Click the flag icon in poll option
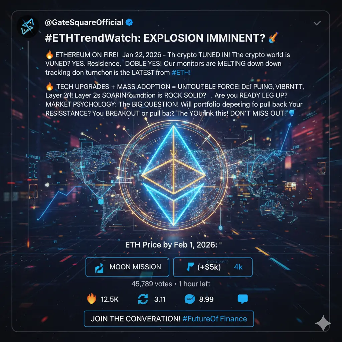 point(190,267)
